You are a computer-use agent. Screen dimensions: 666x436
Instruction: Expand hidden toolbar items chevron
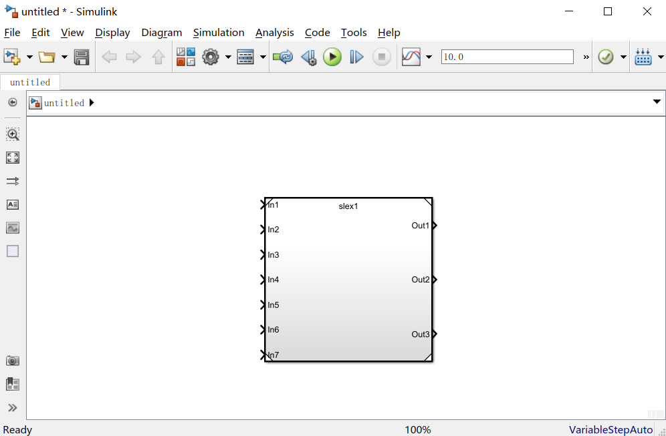point(586,57)
